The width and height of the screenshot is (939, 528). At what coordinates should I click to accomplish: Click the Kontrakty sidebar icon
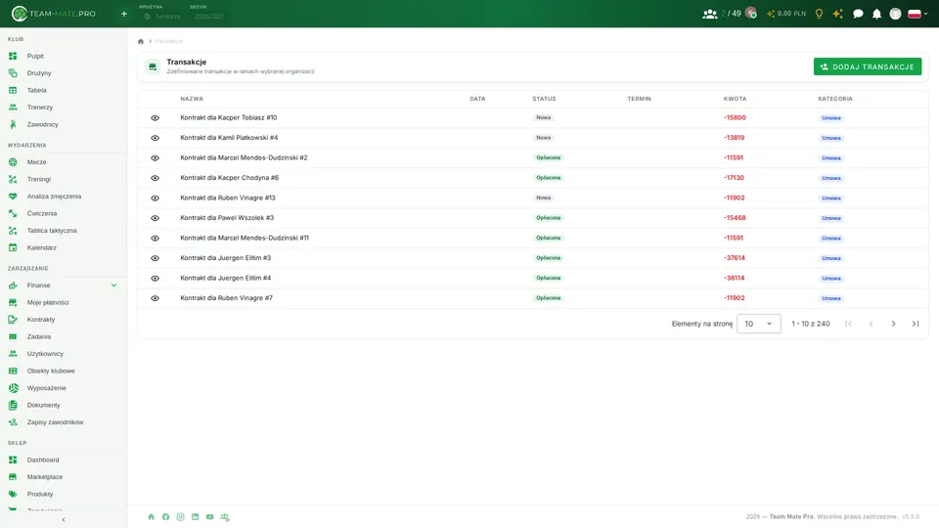13,320
